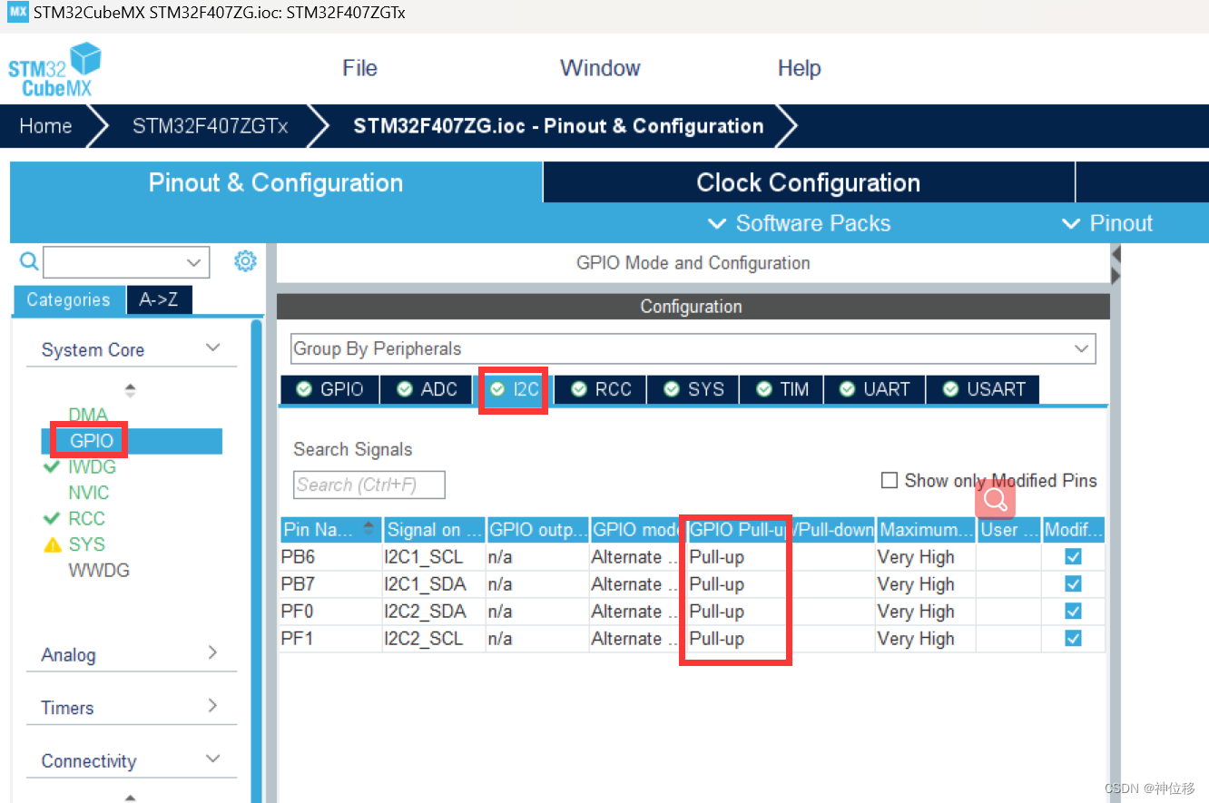
Task: Open the category search combo box dropdown
Action: click(x=193, y=262)
